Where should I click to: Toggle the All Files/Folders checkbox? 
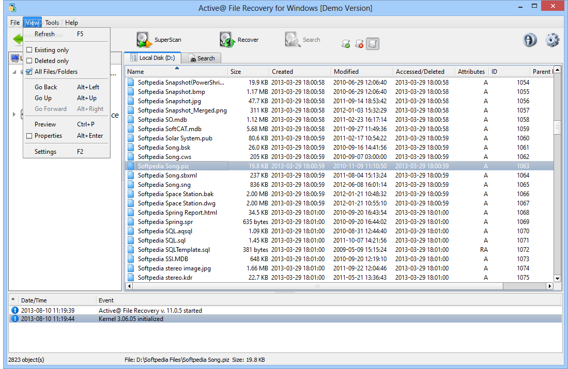(x=29, y=72)
